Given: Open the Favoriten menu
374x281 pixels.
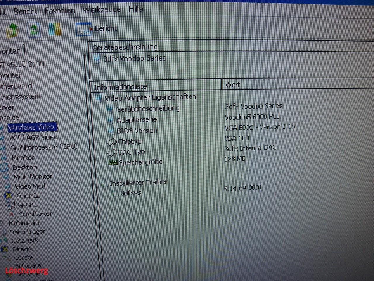Looking at the screenshot, I should tap(60, 11).
